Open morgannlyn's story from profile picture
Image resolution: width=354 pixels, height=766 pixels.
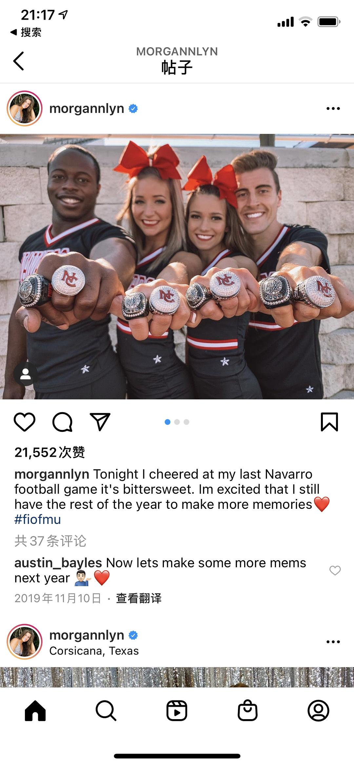[25, 108]
